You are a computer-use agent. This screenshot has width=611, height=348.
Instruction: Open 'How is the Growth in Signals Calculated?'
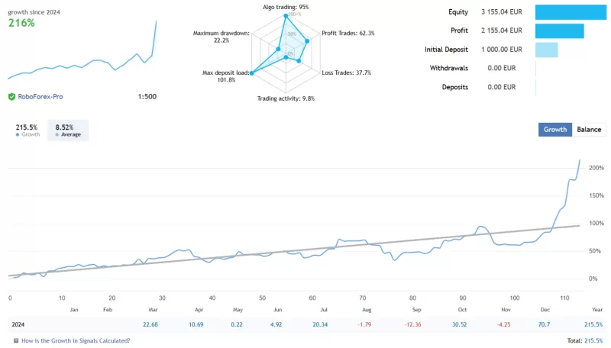coord(76,340)
